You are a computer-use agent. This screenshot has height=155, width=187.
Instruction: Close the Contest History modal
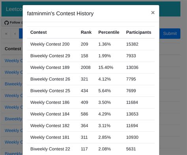click(153, 13)
